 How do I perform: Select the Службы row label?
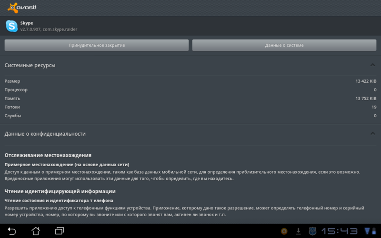coord(13,116)
